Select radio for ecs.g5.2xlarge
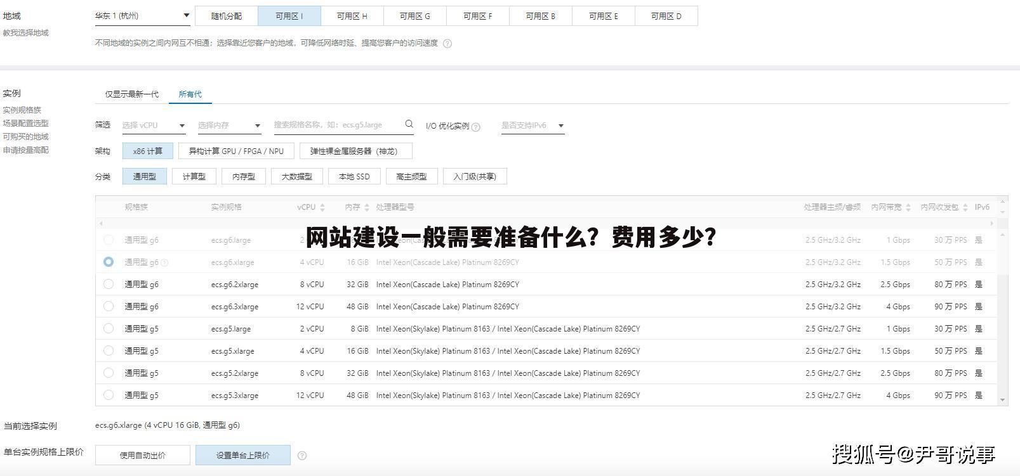This screenshot has width=1020, height=476. [x=109, y=373]
